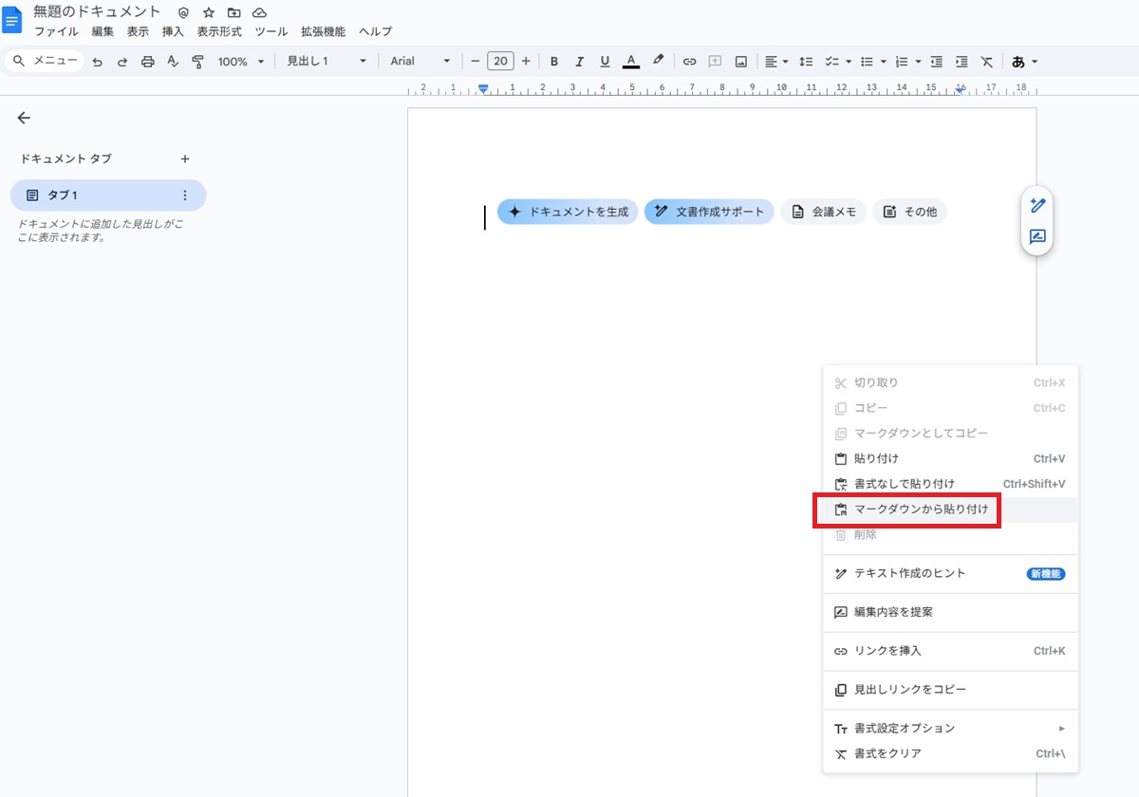Toggle italic formatting
Viewport: 1139px width, 797px height.
pyautogui.click(x=579, y=62)
